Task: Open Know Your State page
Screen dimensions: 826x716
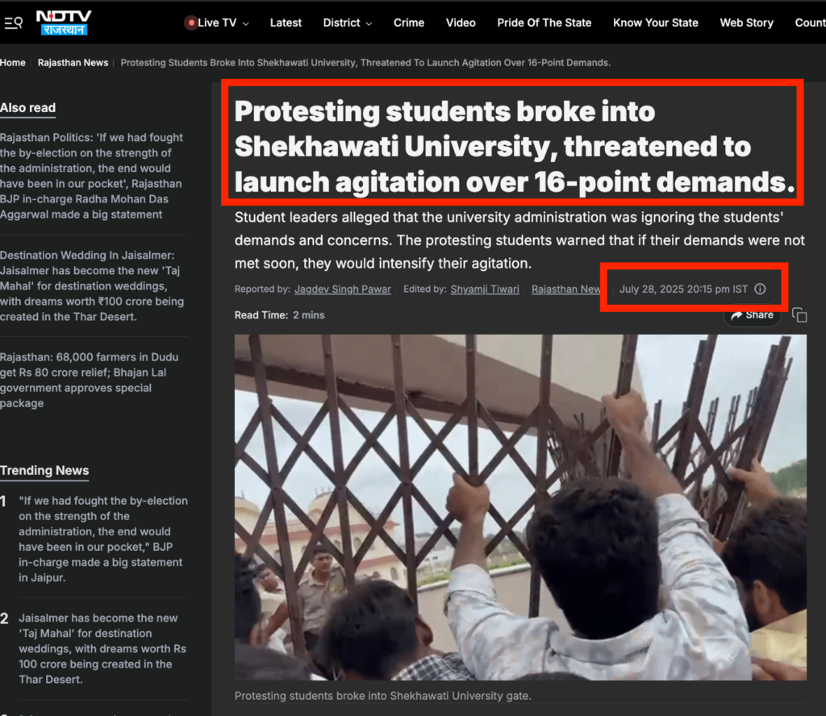Action: click(655, 23)
